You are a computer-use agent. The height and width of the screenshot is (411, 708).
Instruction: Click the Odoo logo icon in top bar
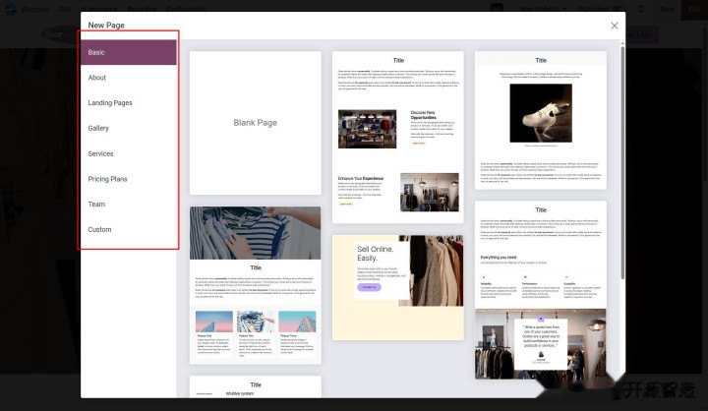pos(10,9)
